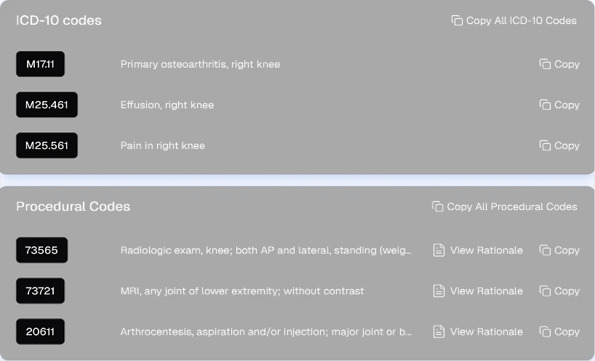Image resolution: width=595 pixels, height=361 pixels.
Task: Select the 73721 procedure code badge
Action: click(x=40, y=291)
